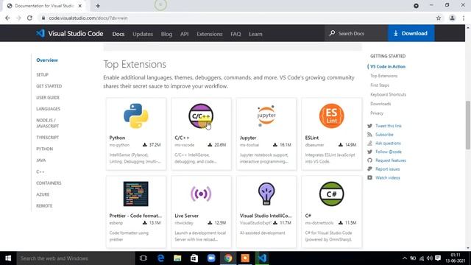The width and height of the screenshot is (471, 265).
Task: Open the Extensions nav item
Action: point(209,34)
